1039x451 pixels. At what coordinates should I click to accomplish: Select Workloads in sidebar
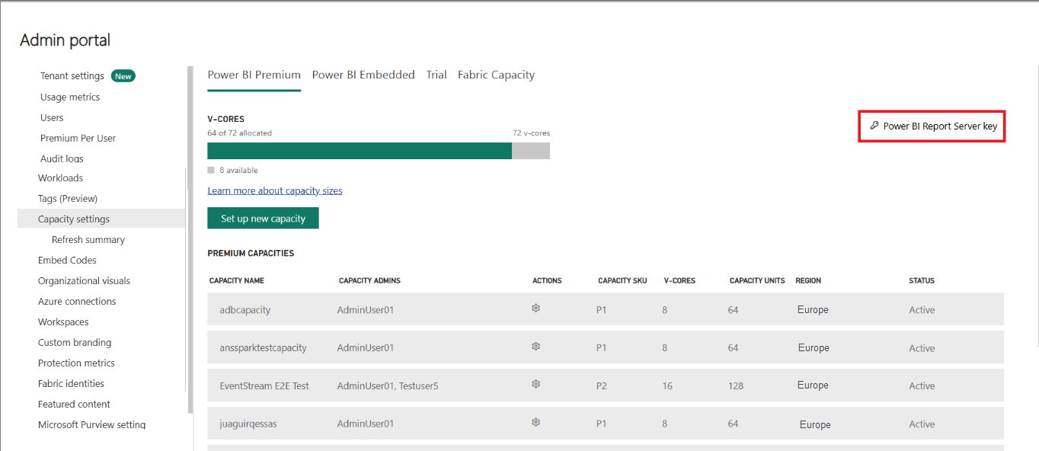(60, 178)
